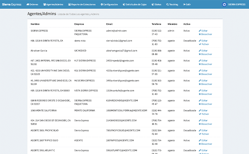249x154 pixels.
Task: Edit the 1068 Monte California agent
Action: 203,110
